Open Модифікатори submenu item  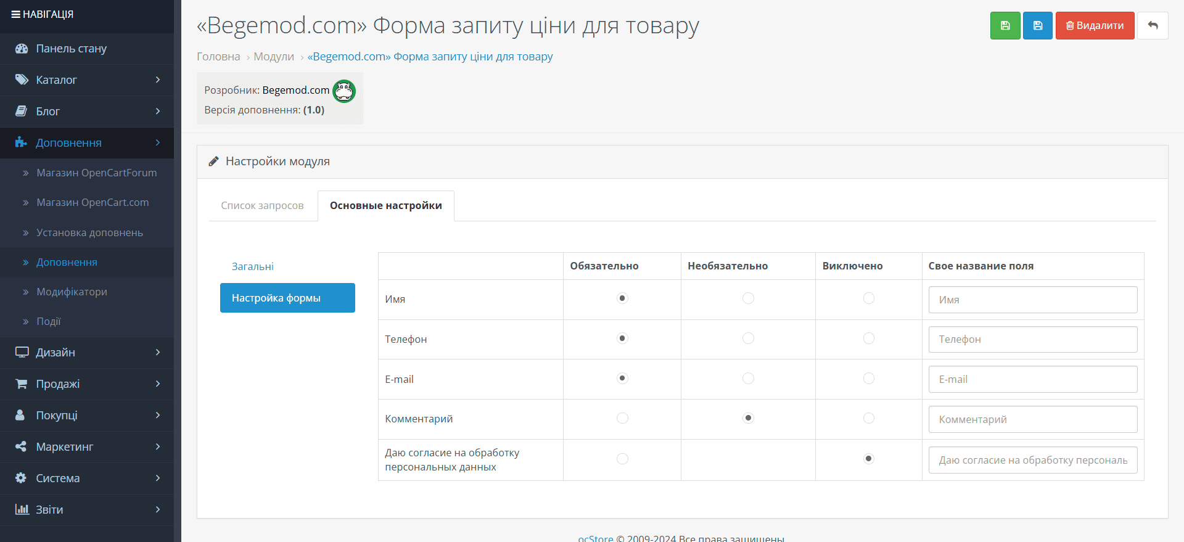tap(72, 292)
